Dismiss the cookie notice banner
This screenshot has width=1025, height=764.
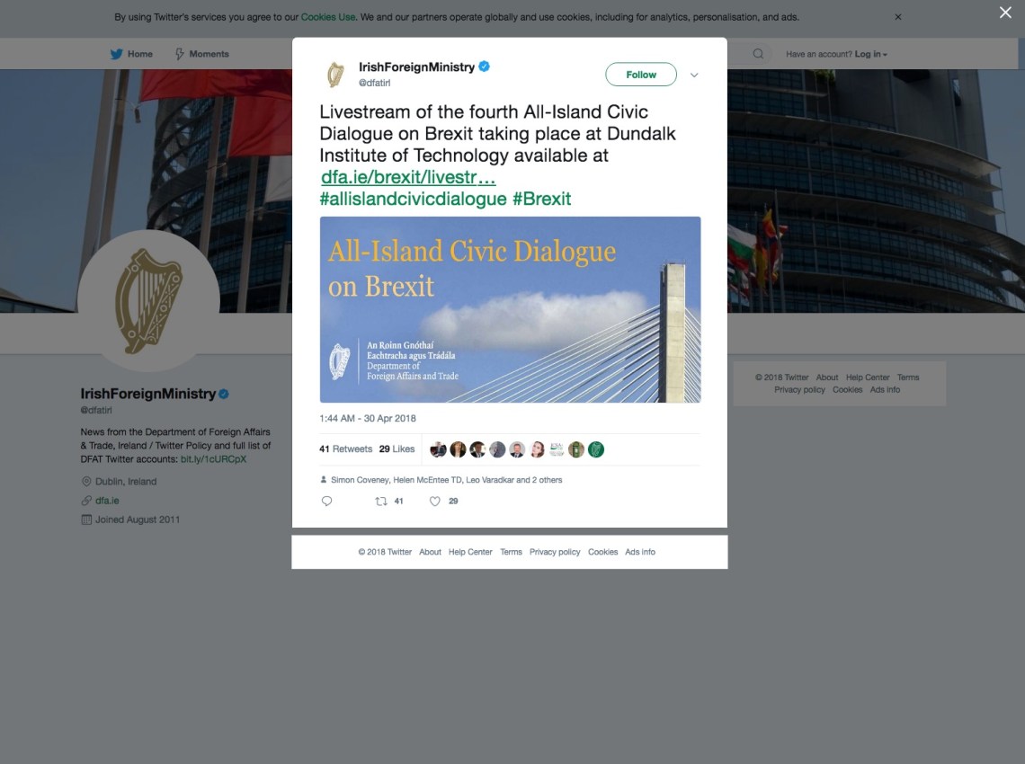[898, 17]
